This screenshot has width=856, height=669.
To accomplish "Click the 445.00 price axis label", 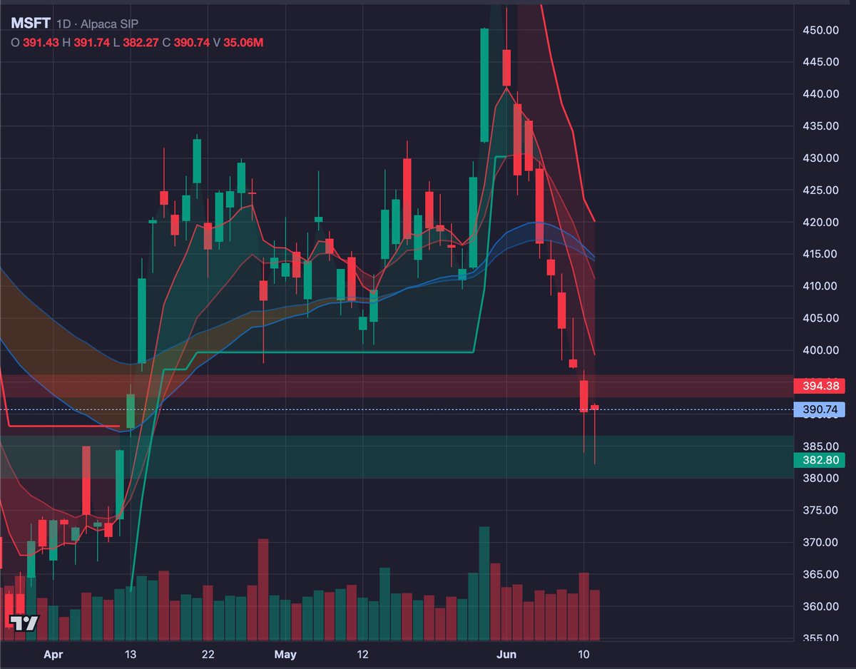I will (x=820, y=62).
